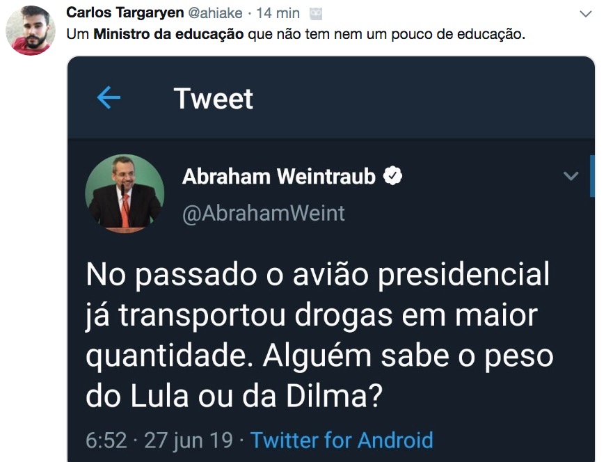Click the Twitter for Android source link
Screen dimensions: 606x462
342,440
